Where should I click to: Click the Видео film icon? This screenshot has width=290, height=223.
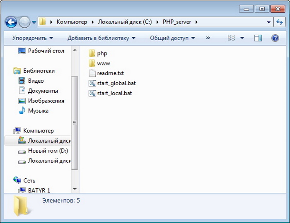(22, 81)
